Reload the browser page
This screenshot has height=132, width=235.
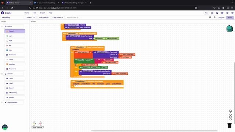tap(12, 8)
